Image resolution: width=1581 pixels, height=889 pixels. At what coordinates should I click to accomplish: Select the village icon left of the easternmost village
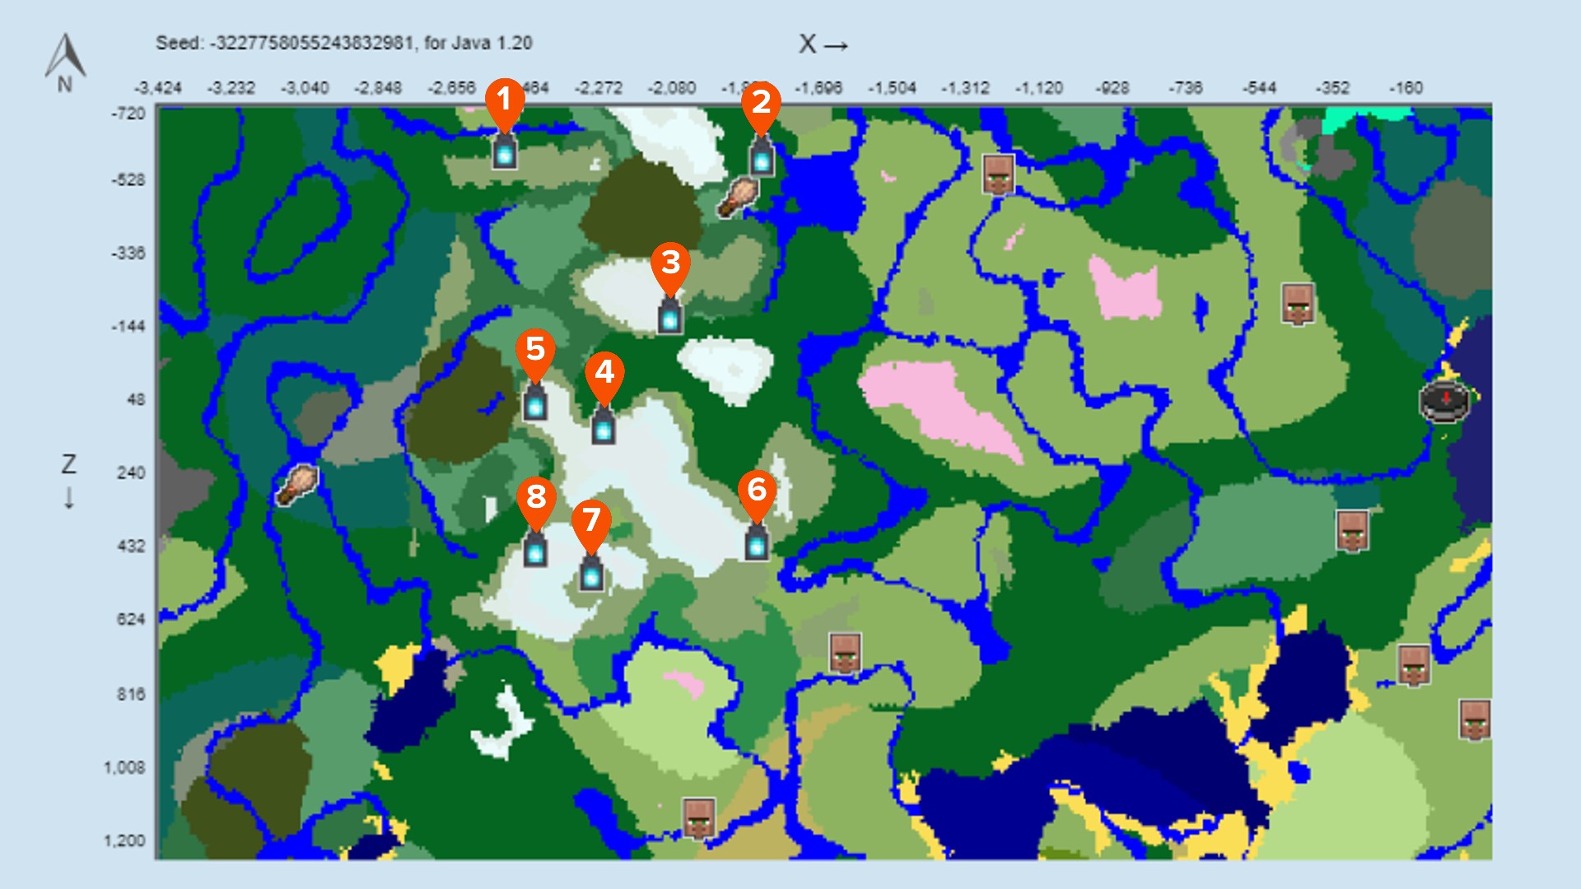pyautogui.click(x=1414, y=666)
